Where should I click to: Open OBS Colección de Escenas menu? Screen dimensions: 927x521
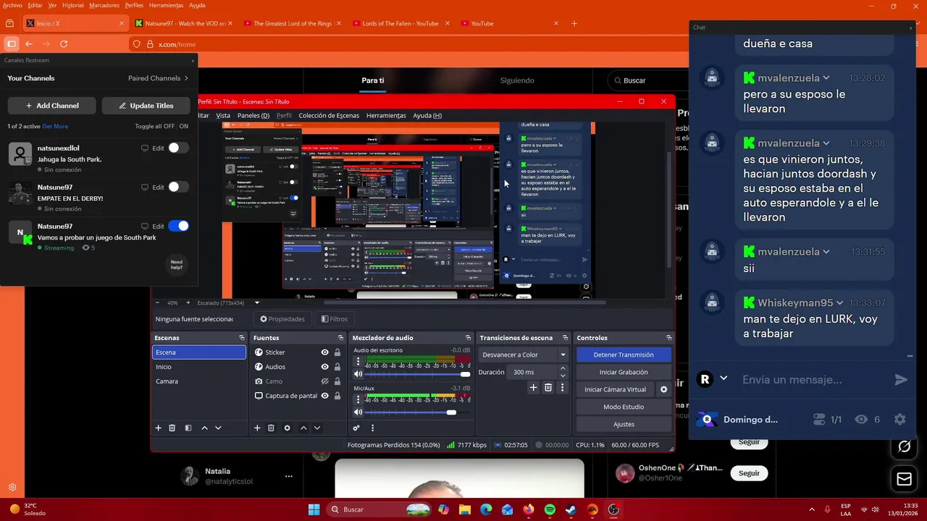(x=329, y=115)
